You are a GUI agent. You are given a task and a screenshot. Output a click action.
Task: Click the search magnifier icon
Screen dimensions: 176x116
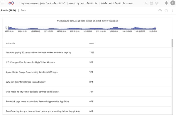coord(146,3)
